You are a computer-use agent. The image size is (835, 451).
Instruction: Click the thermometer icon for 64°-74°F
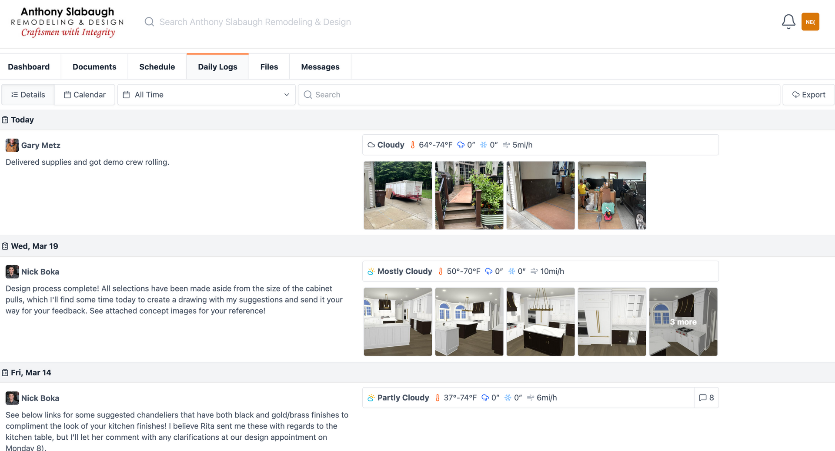(x=413, y=145)
